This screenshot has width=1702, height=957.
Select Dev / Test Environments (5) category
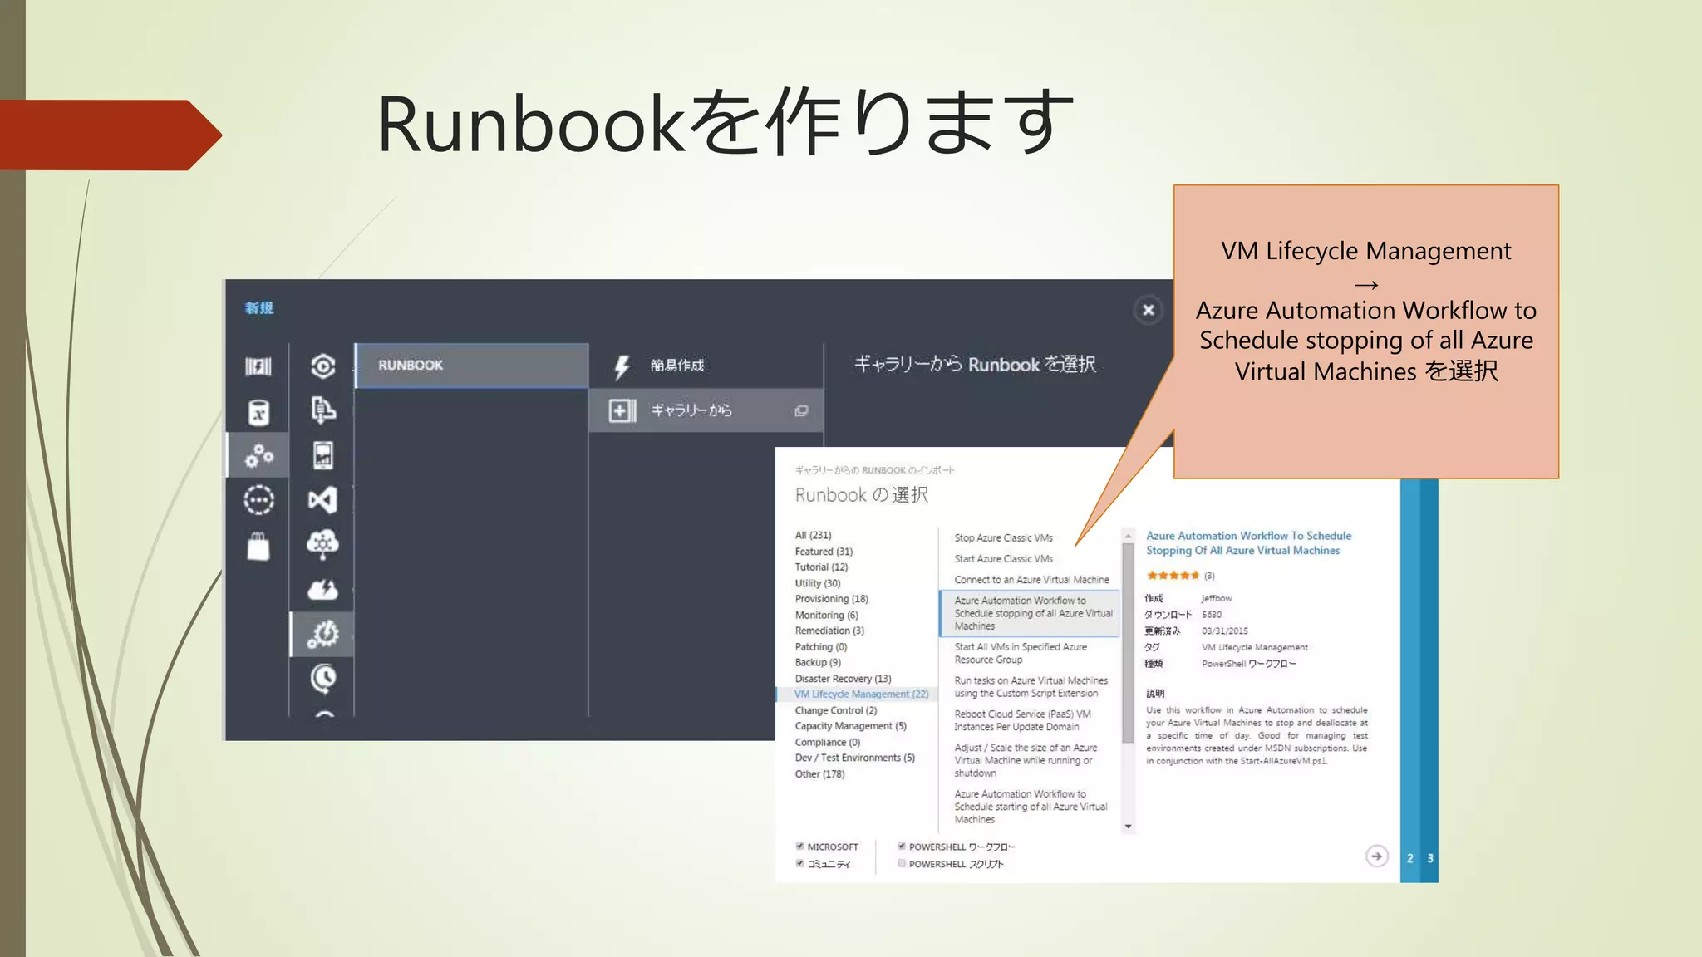854,758
